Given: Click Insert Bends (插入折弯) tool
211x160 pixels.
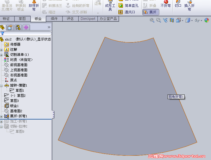Looking at the screenshot, I should pyautogui.click(x=189, y=6).
